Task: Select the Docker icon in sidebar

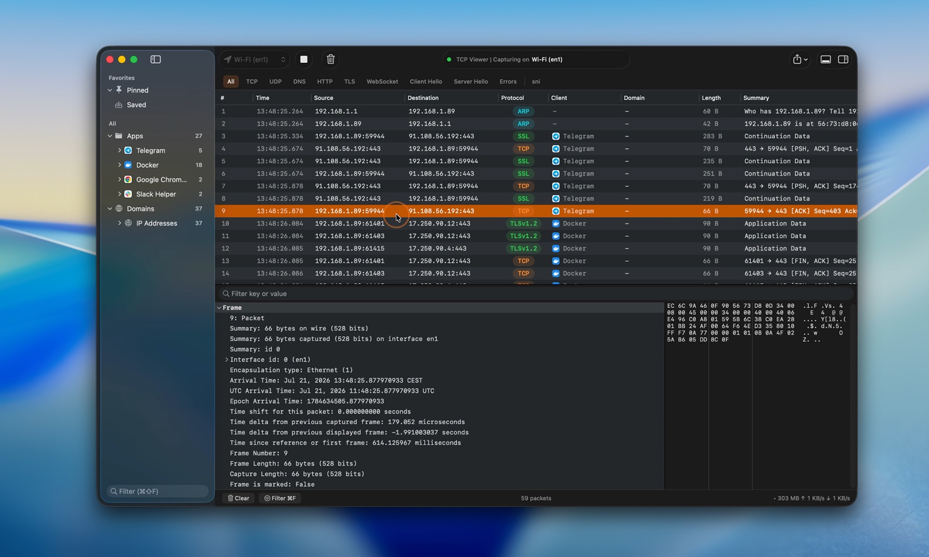Action: point(128,165)
